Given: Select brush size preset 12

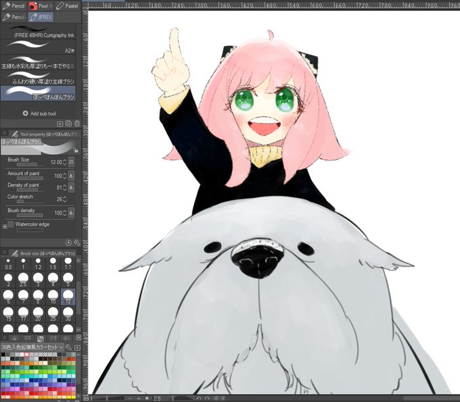Looking at the screenshot, I should (68, 297).
